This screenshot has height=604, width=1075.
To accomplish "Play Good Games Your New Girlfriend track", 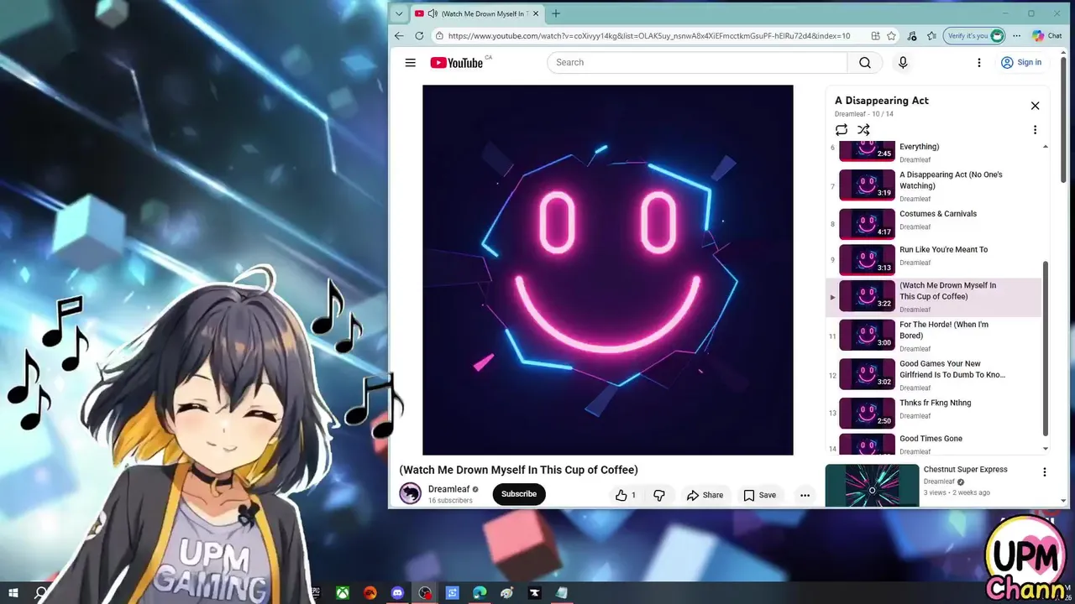I will point(934,375).
